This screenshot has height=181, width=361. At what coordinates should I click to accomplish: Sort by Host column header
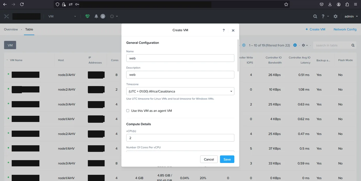point(61,60)
